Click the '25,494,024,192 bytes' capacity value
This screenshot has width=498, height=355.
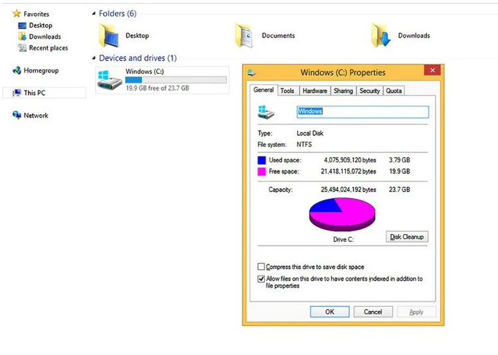(x=349, y=189)
